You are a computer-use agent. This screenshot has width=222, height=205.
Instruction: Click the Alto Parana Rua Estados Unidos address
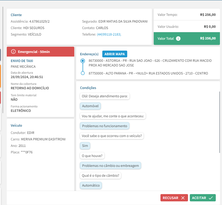pyautogui.click(x=148, y=73)
